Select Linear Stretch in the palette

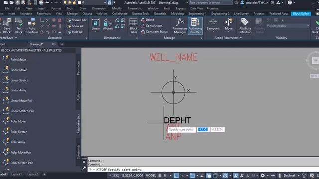point(15,80)
